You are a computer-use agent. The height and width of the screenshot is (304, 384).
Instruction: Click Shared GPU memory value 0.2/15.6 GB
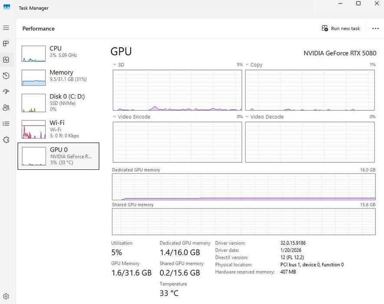click(x=180, y=273)
